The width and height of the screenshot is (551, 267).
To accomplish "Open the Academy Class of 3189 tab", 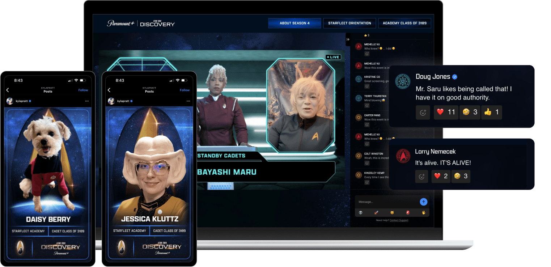I will pos(404,23).
